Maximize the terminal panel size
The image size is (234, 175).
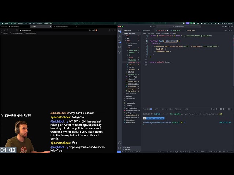[x=229, y=109]
